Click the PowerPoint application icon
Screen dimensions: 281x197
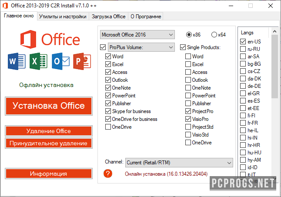coord(82,61)
